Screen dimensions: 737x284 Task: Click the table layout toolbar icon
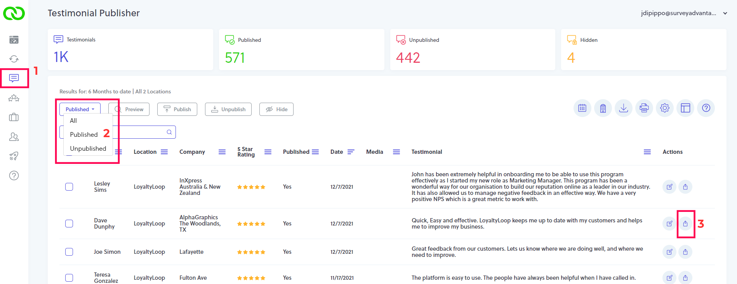coord(686,108)
